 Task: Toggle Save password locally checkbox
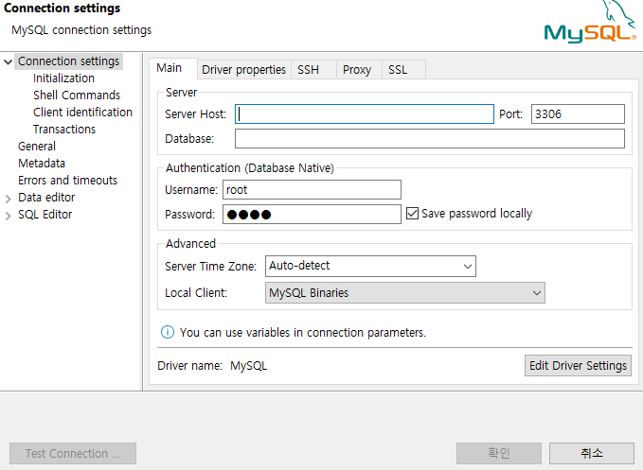[x=412, y=214]
